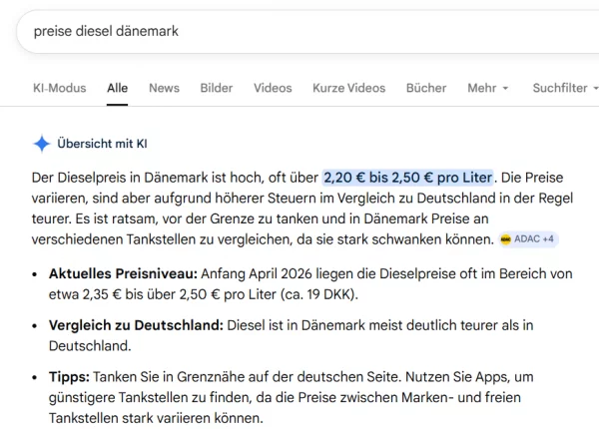Click the highlighted '2,20 € bis 2,50 € pro Liter' text
The height and width of the screenshot is (429, 599).
coord(408,178)
